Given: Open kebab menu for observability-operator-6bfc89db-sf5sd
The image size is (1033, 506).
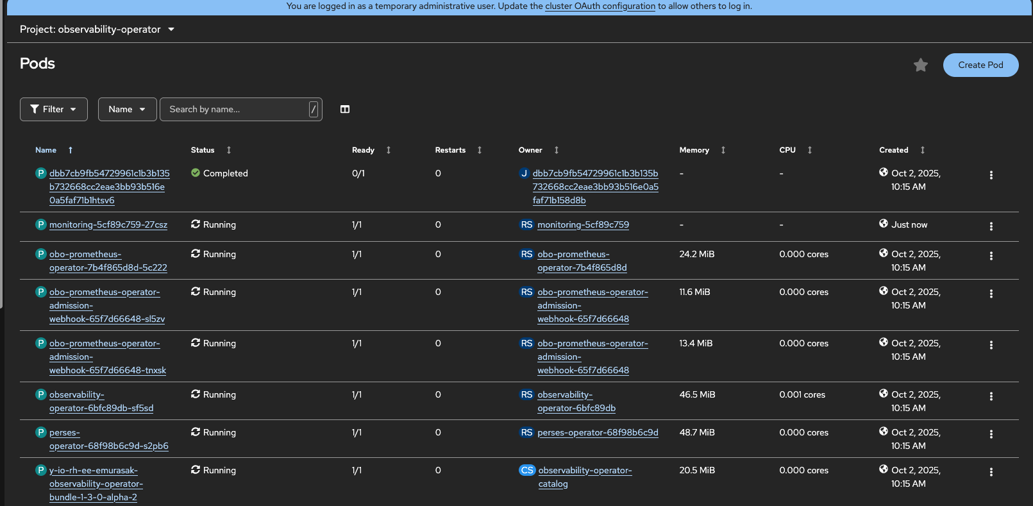Looking at the screenshot, I should [x=991, y=396].
